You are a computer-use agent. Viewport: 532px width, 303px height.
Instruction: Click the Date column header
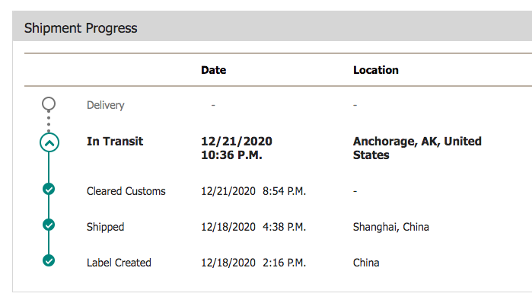[213, 70]
